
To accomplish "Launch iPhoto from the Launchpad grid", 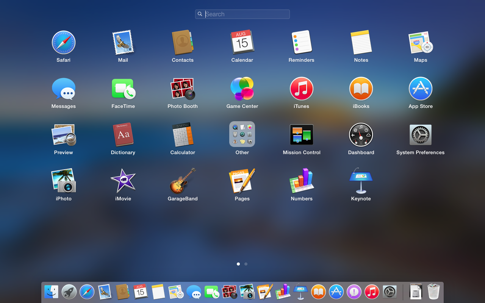I will coord(64,181).
